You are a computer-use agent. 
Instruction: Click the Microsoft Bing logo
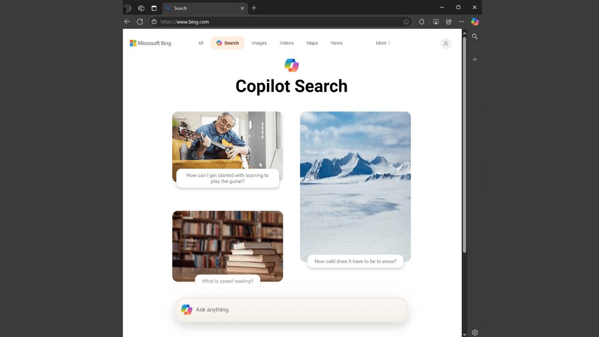click(150, 43)
